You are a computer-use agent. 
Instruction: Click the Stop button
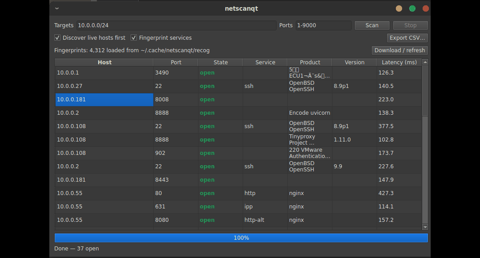click(x=410, y=25)
